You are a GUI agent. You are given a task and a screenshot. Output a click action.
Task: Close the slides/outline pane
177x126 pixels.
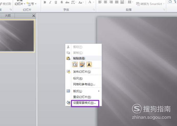[x=34, y=16]
